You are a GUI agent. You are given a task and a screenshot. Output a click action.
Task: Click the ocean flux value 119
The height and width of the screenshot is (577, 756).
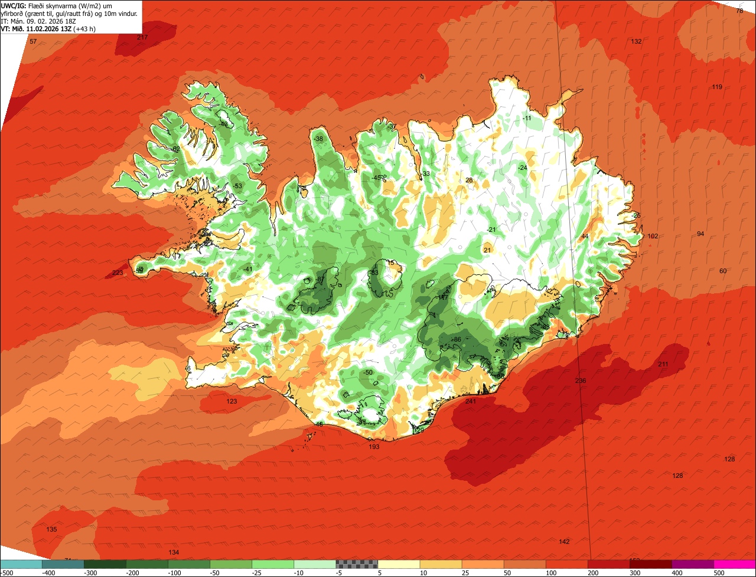pos(717,87)
